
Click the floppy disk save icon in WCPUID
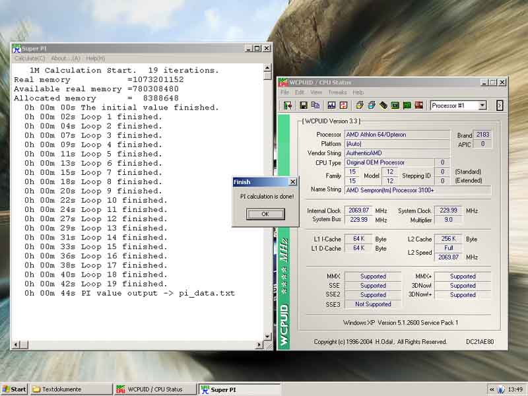304,106
